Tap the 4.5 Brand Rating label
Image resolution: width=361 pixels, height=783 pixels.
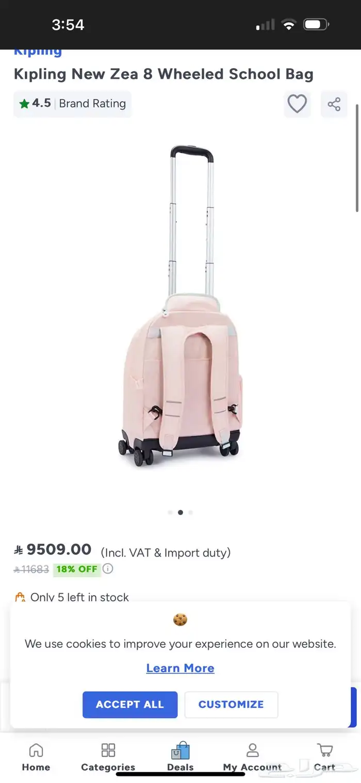73,104
